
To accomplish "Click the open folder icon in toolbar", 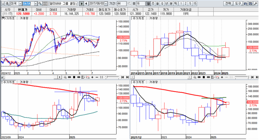I will [x=246, y=3].
